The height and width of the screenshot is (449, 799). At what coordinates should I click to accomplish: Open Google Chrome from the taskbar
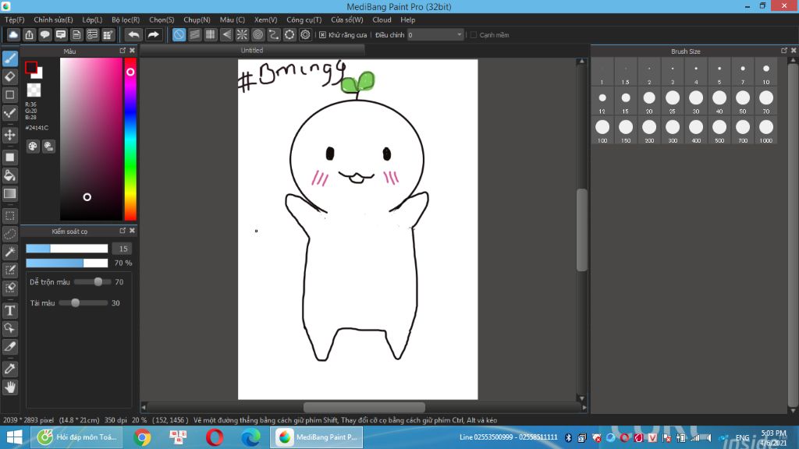(x=142, y=437)
